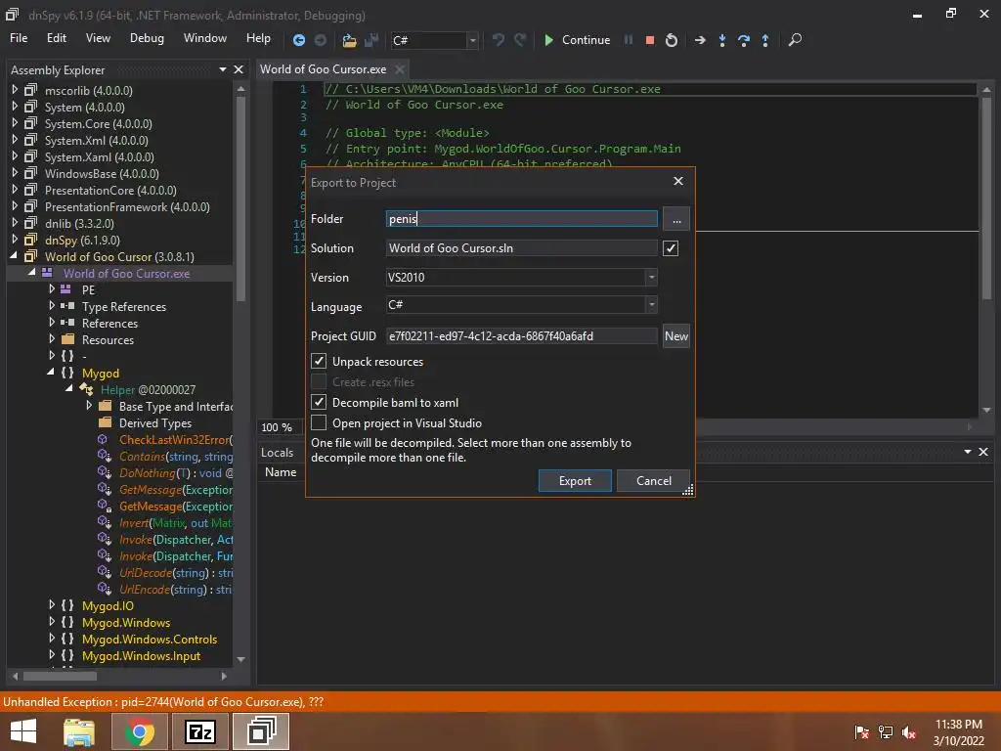
Task: Click the action center flag icon
Action: pos(861,732)
